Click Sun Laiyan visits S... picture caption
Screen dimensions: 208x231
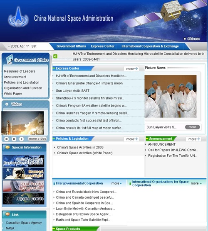(x=161, y=127)
